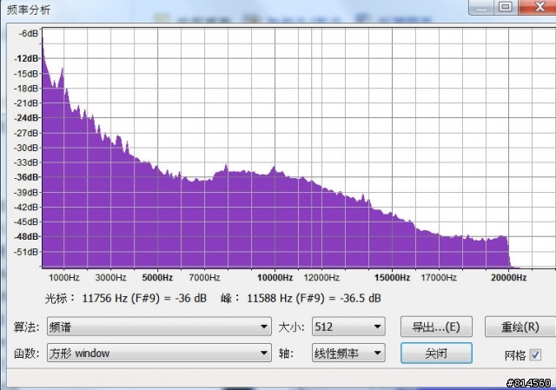Click the -12dB level axis label
This screenshot has height=390, width=556.
point(27,58)
